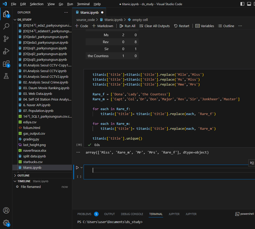Open [DS]sql2_parkyoungsun.ipynb file
Image resolution: width=255 pixels, height=229 pixels.
coord(45,54)
